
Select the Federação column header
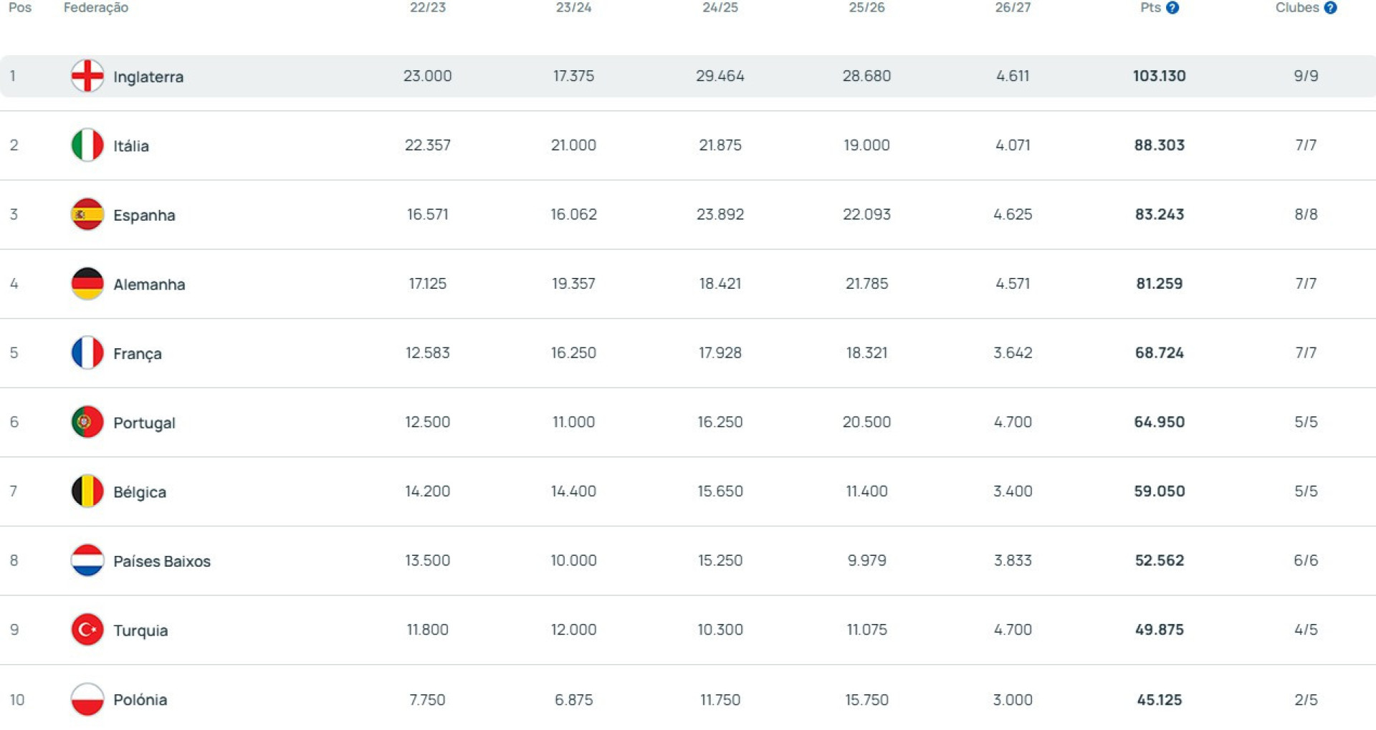pyautogui.click(x=96, y=8)
